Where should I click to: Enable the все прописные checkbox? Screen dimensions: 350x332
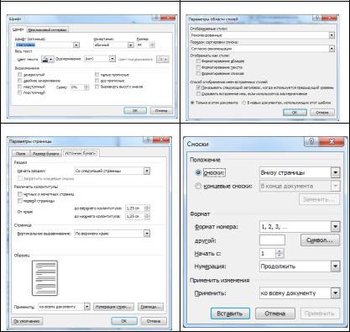tap(97, 81)
